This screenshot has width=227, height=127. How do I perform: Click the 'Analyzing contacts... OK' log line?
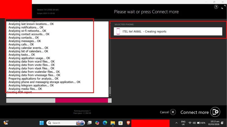tap(24, 38)
